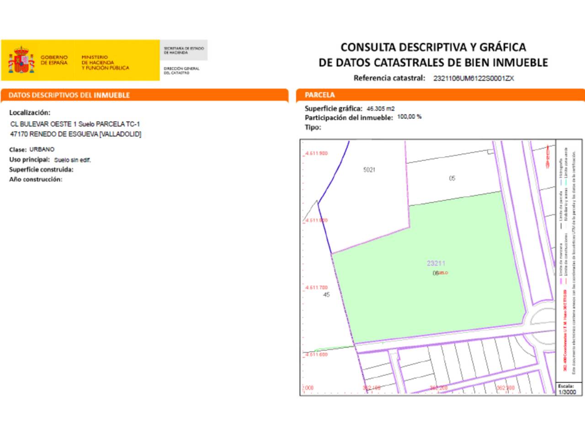This screenshot has width=585, height=439.
Task: Click the 'Participación del inmueble:' label
Action: tap(349, 118)
